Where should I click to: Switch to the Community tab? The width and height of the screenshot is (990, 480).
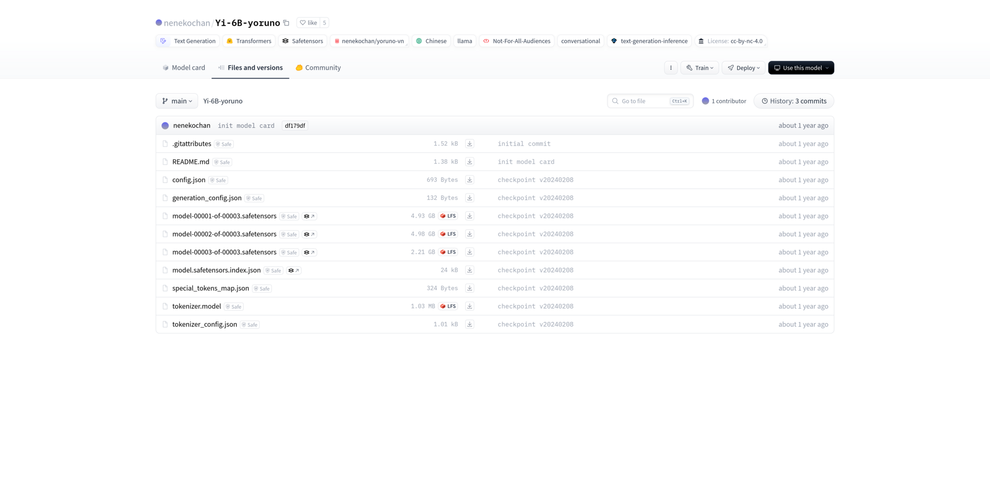318,68
